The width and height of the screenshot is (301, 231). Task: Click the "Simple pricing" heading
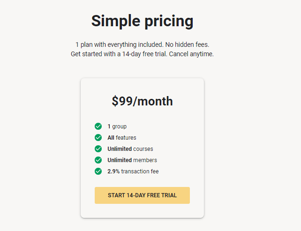(142, 21)
